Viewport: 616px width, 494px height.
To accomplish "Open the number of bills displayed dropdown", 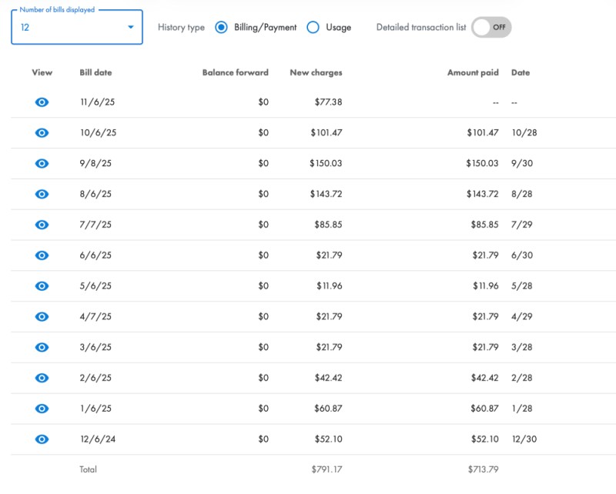I will [129, 26].
